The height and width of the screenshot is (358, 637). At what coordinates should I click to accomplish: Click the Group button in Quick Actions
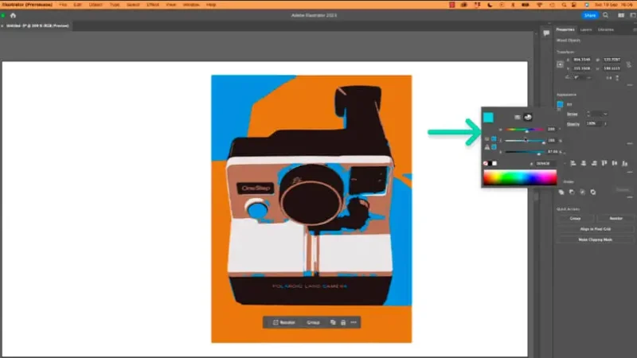575,218
